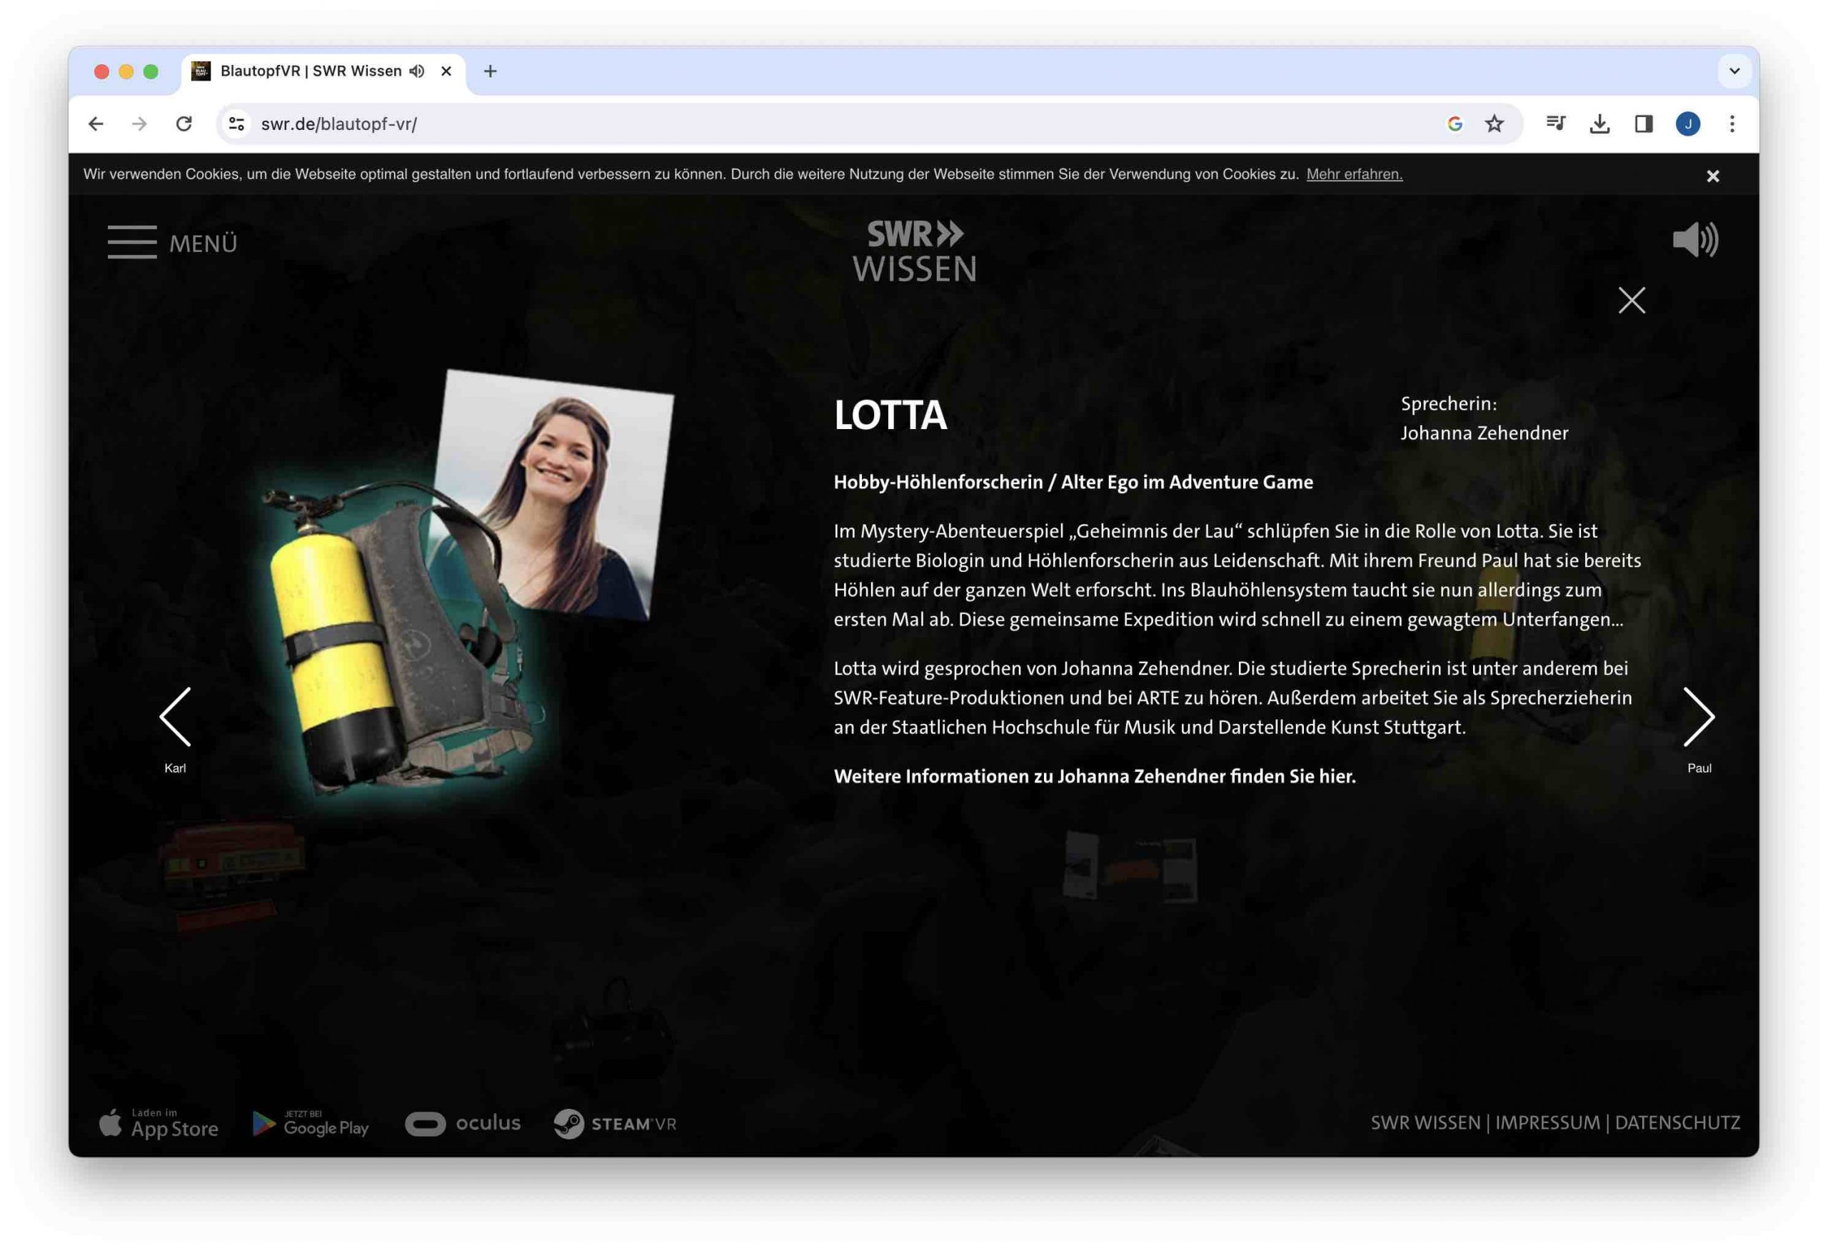Follow the Johanna Zehendner info link

pos(1094,776)
